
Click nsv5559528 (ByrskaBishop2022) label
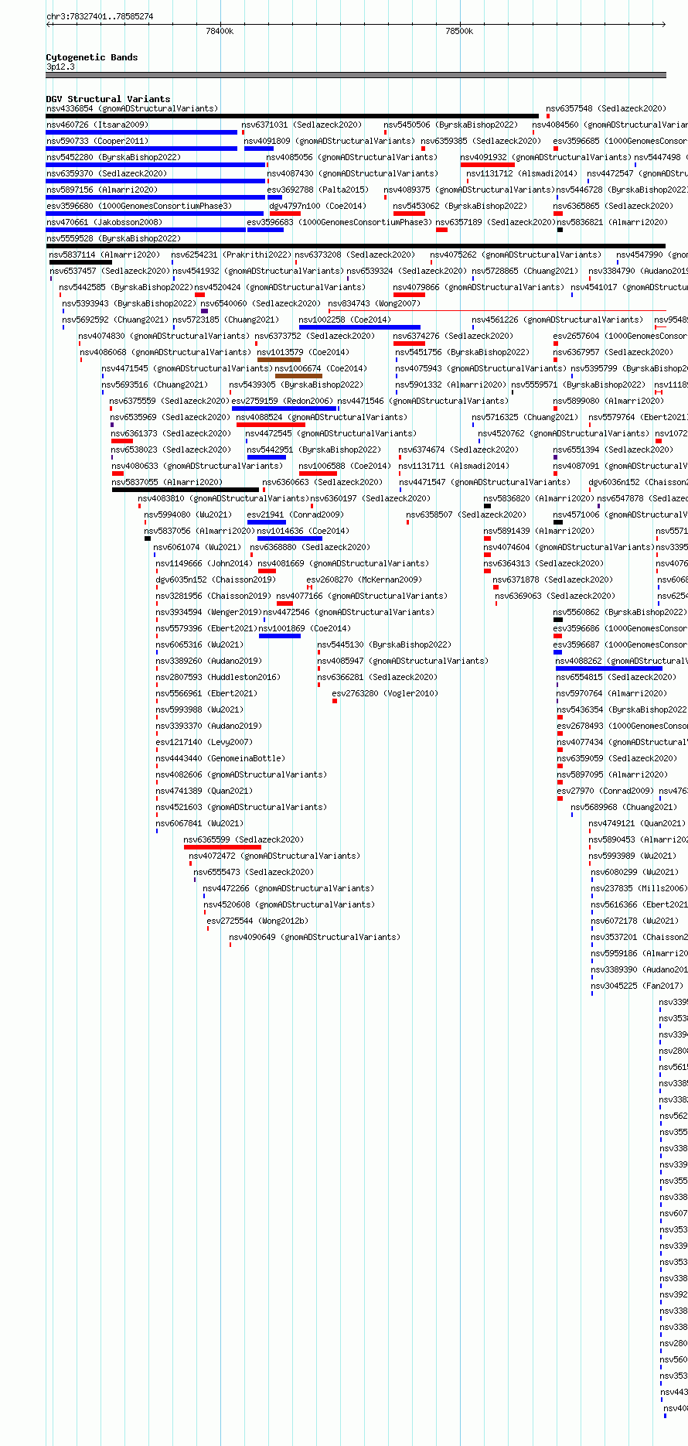[x=114, y=238]
